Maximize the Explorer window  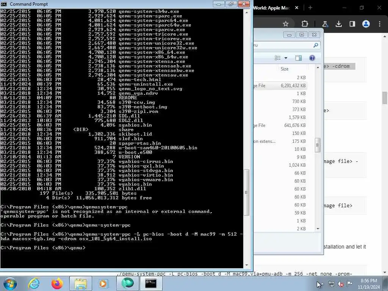pyautogui.click(x=302, y=34)
